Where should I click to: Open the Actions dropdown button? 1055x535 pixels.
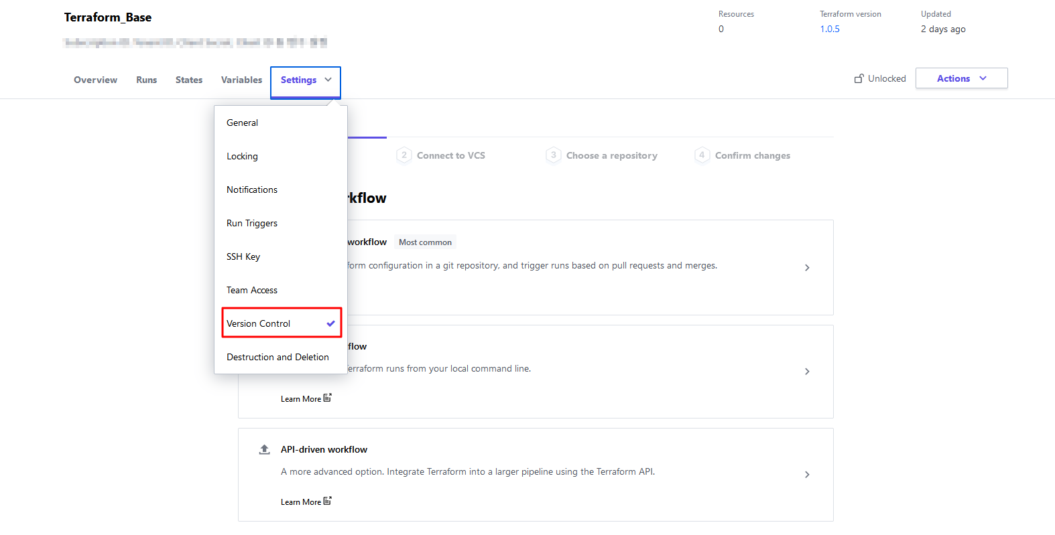click(x=961, y=78)
